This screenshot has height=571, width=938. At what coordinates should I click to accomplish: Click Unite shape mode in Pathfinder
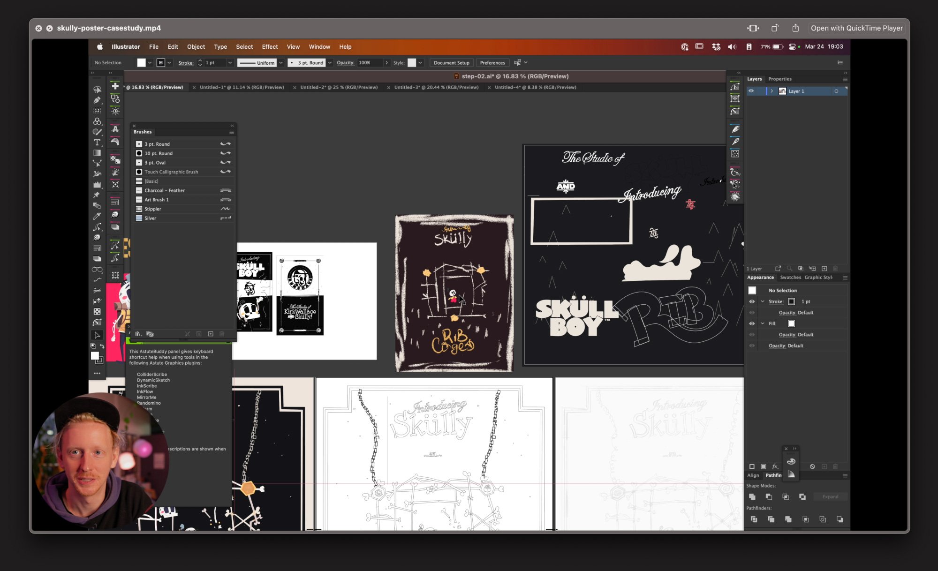tap(752, 496)
